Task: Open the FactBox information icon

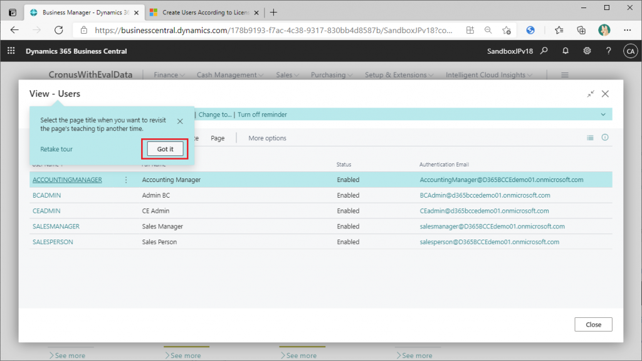Action: 605,137
